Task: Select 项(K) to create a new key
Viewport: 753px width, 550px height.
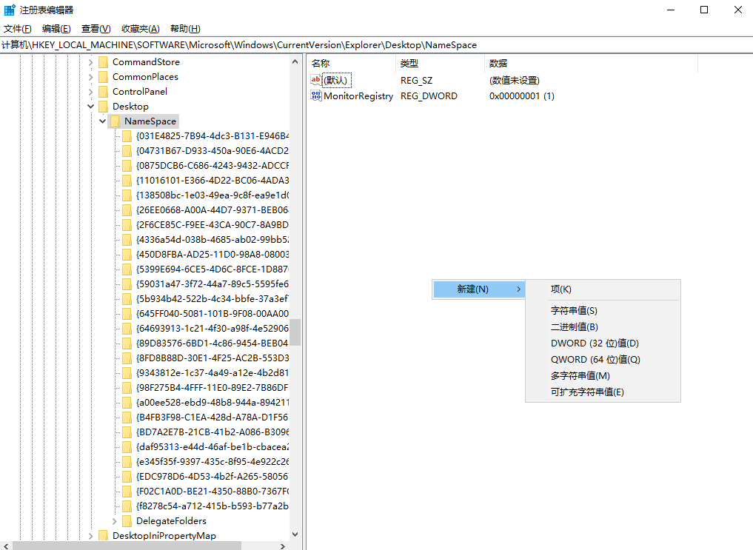Action: click(561, 289)
